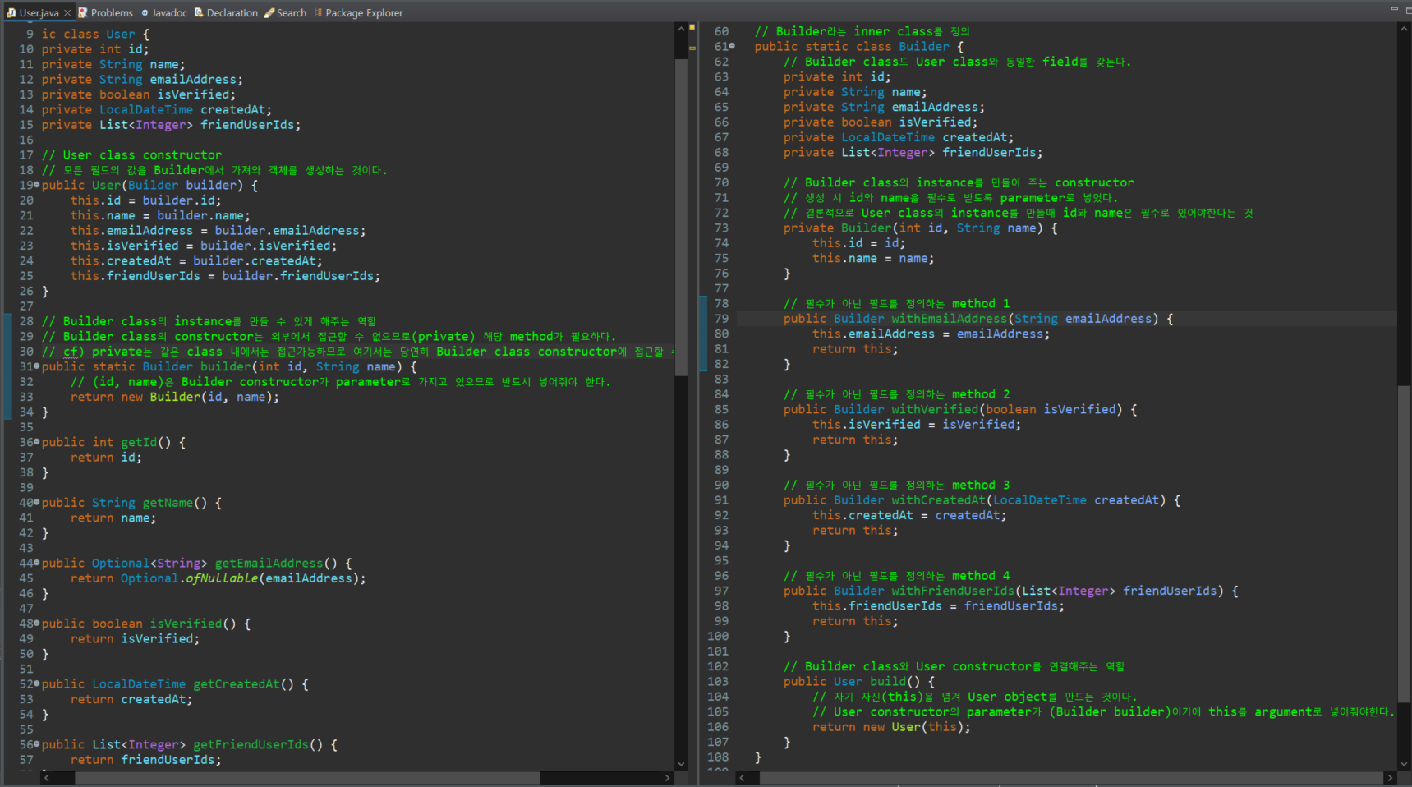Close the User.java editor tab
Image resolution: width=1412 pixels, height=787 pixels.
67,13
